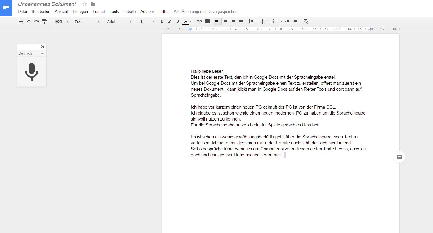
Task: Open the Deutsch language dropdown
Action: point(31,53)
